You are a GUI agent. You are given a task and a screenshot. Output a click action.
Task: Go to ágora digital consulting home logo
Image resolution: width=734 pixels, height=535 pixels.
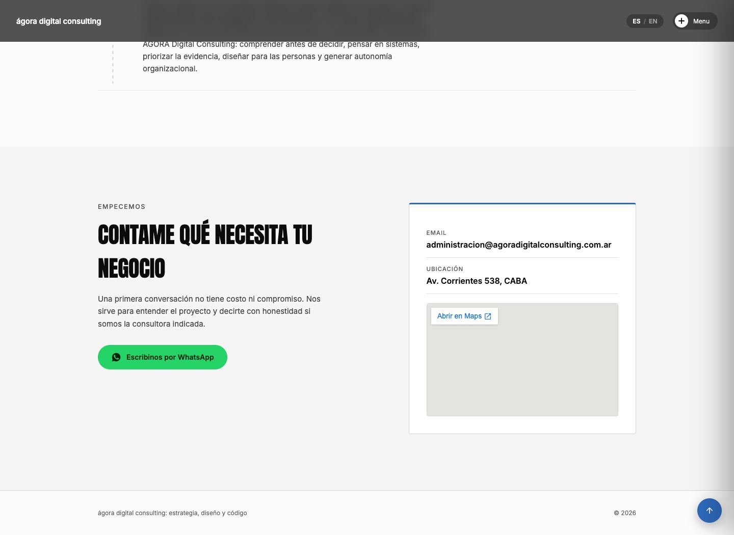point(59,21)
